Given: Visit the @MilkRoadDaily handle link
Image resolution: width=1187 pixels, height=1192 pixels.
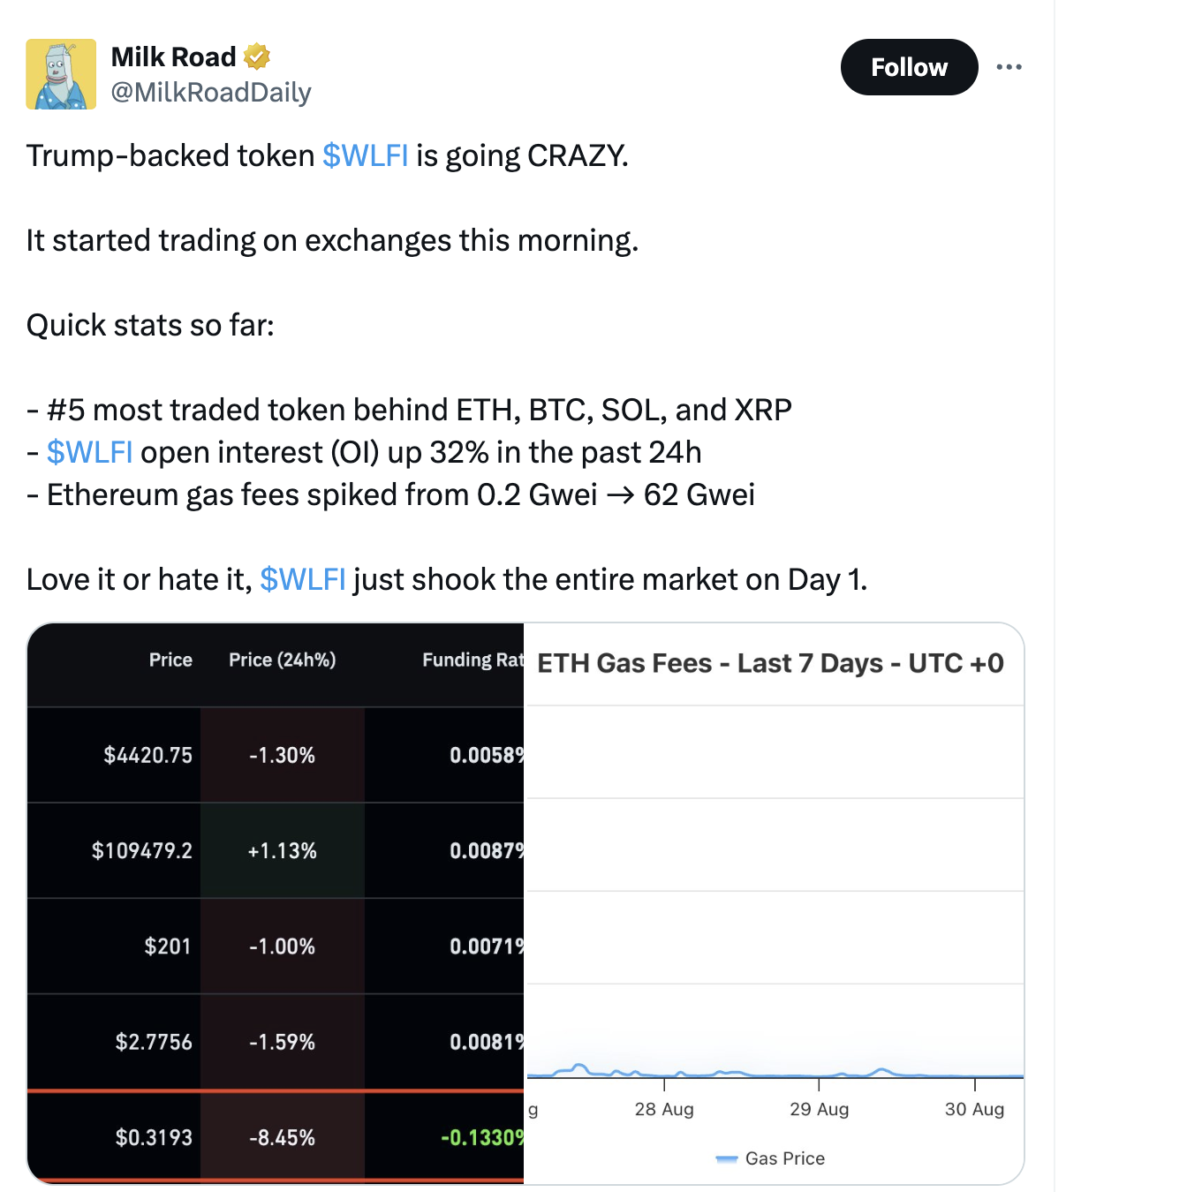Looking at the screenshot, I should (x=211, y=92).
